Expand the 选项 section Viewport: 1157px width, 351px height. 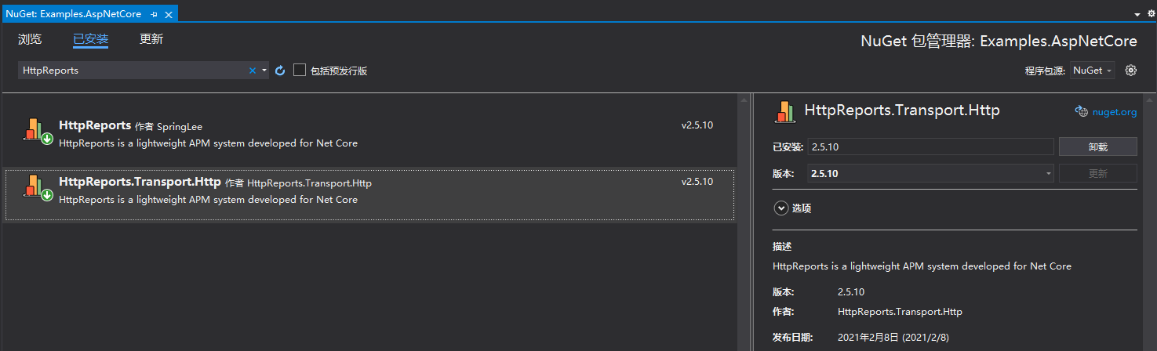[x=780, y=208]
